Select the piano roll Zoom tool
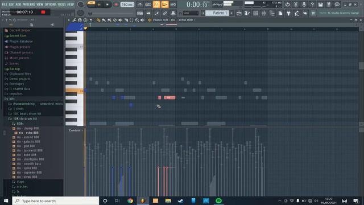This screenshot has width=364, height=205. (137, 20)
